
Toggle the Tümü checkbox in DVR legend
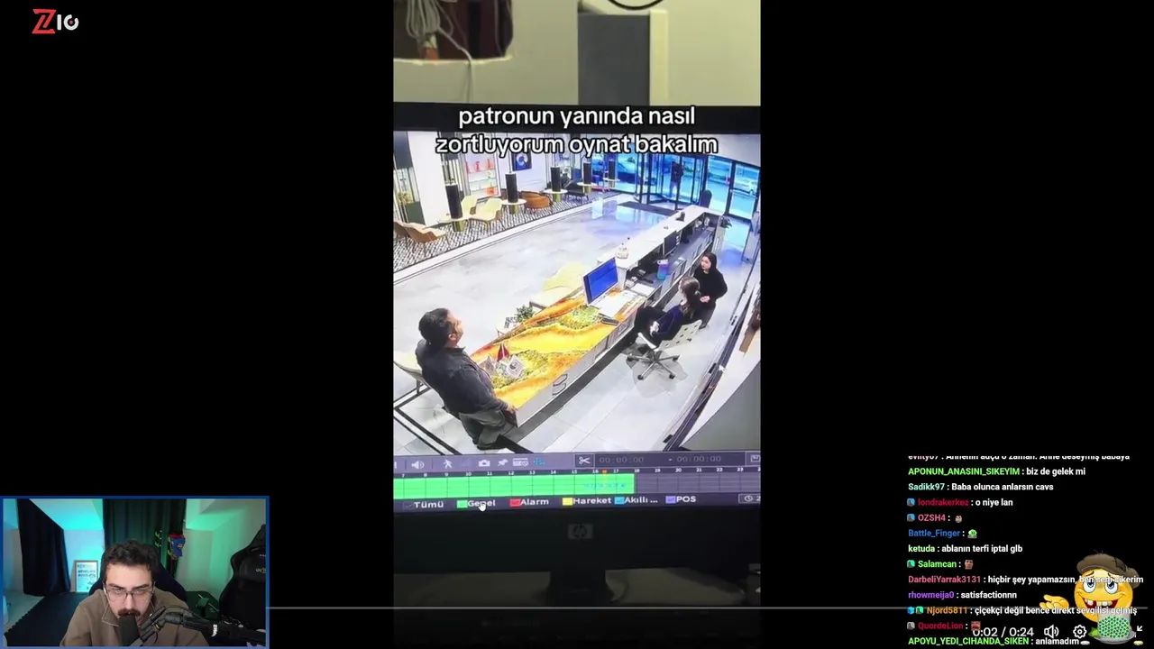click(409, 505)
